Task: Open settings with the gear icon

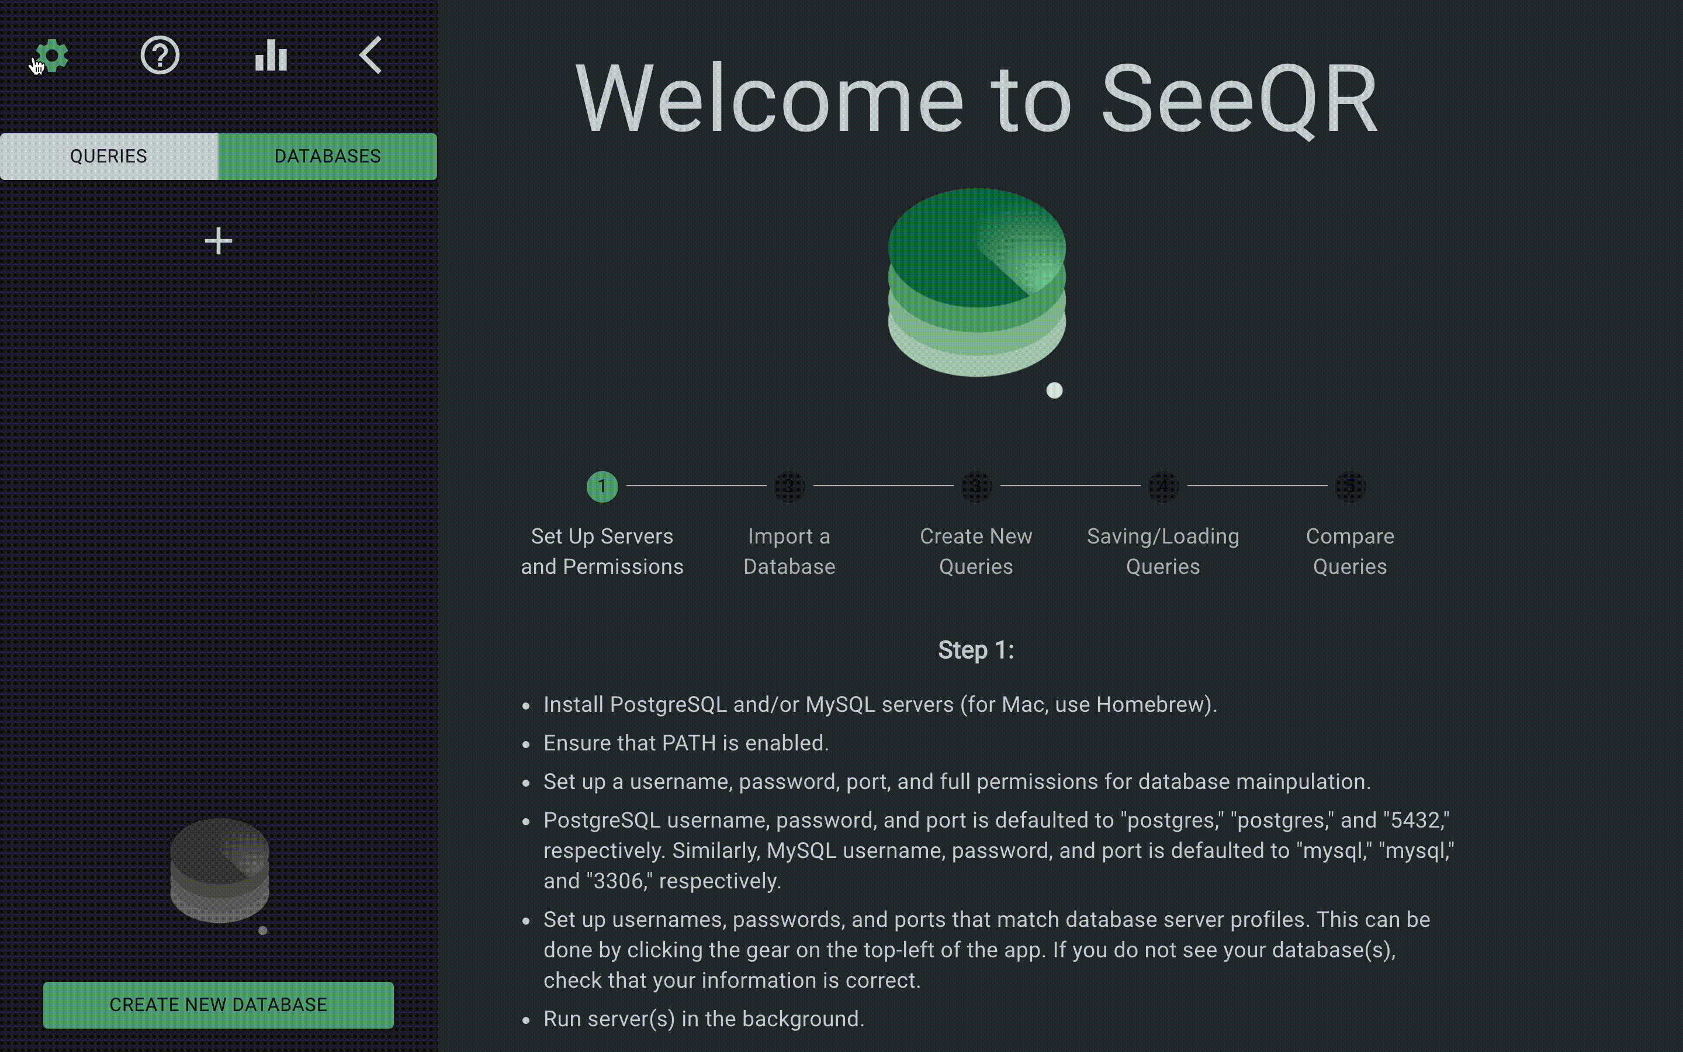Action: 51,56
